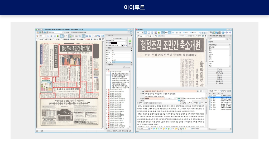
Task: Click the lightning bolt icon in bottom toolbar
Action: (186, 129)
